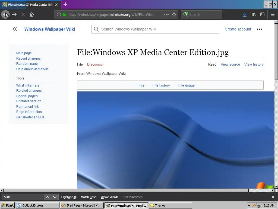
Task: Click vertical scrollbar down arrow
Action: [x=276, y=187]
